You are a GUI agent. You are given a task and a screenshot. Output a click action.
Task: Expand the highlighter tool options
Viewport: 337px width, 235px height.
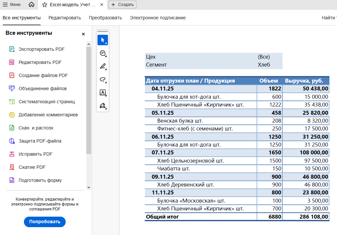[106, 69]
